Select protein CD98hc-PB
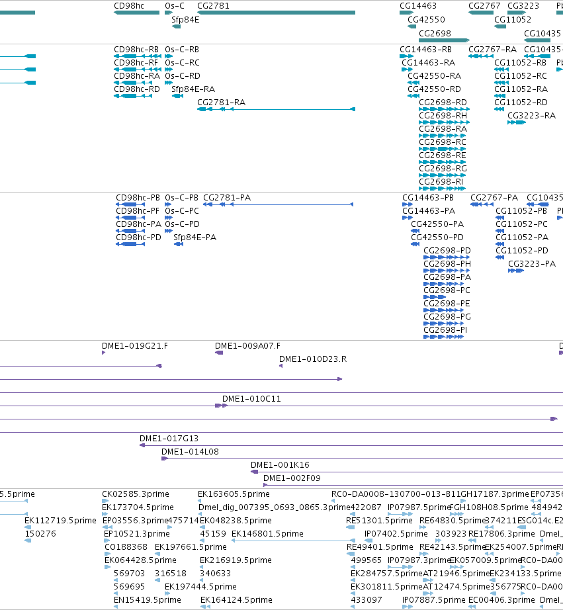The image size is (563, 610). [x=130, y=204]
